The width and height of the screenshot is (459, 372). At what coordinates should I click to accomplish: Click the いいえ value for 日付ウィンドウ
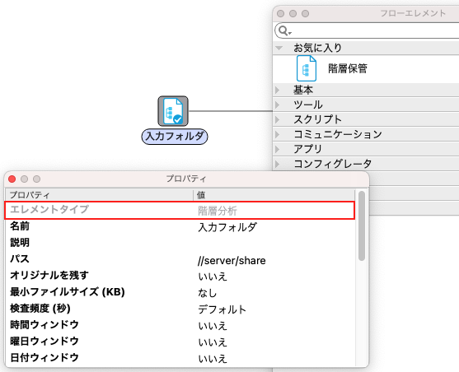[x=213, y=359]
